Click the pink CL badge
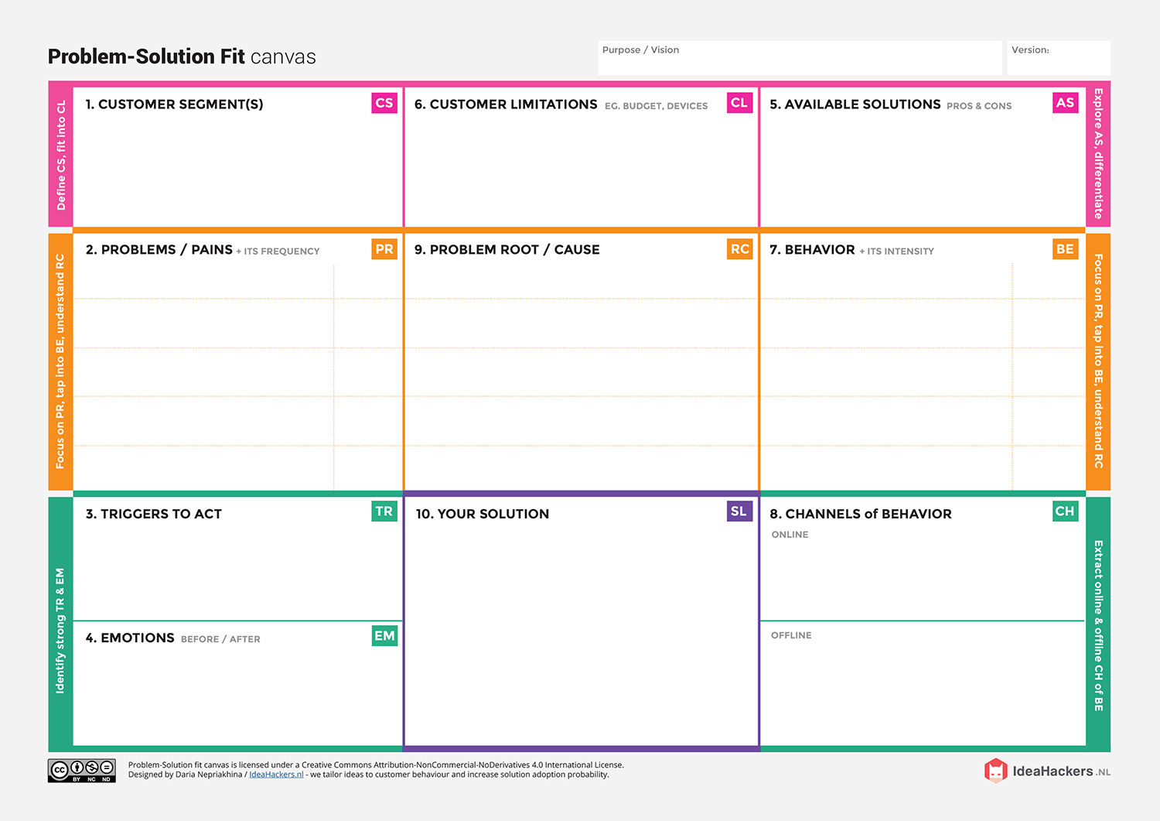 [739, 103]
